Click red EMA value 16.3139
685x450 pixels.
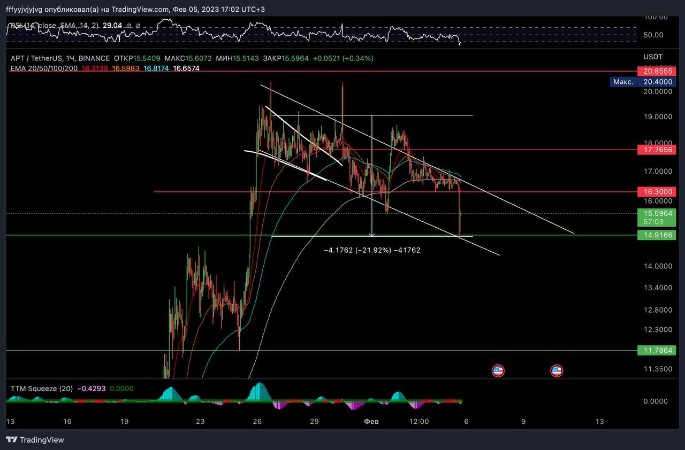pos(95,68)
